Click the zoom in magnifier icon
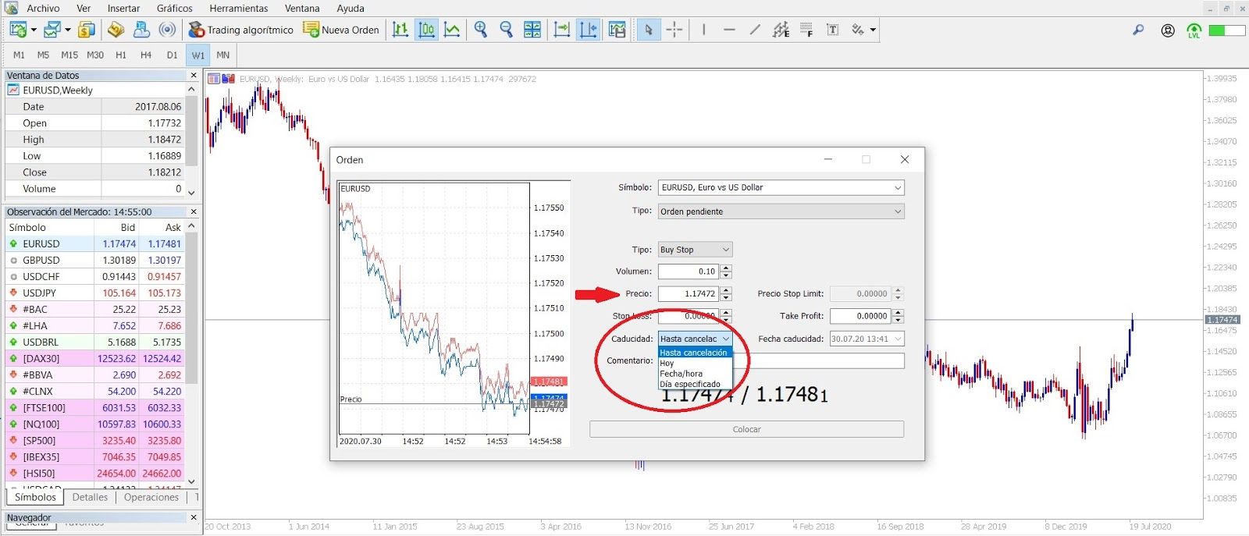The width and height of the screenshot is (1249, 536). coord(481,30)
